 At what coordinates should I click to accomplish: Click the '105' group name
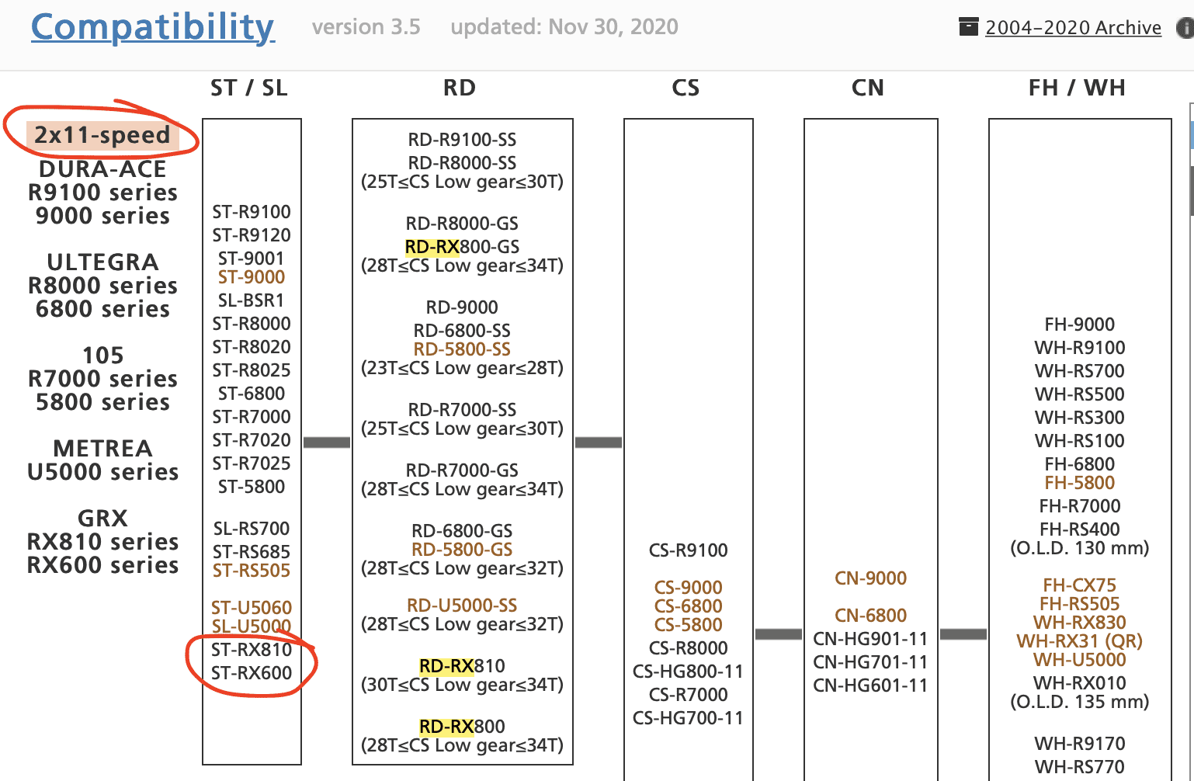103,356
